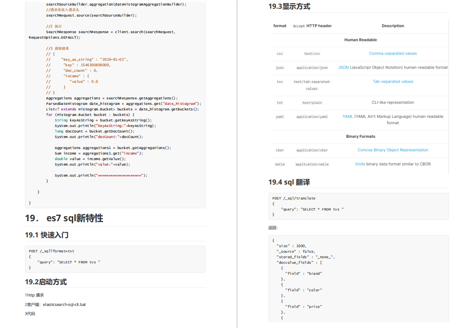Viewport: 472px width, 328px height.
Task: Click the 19.2启动方式 heading
Action: pyautogui.click(x=46, y=282)
